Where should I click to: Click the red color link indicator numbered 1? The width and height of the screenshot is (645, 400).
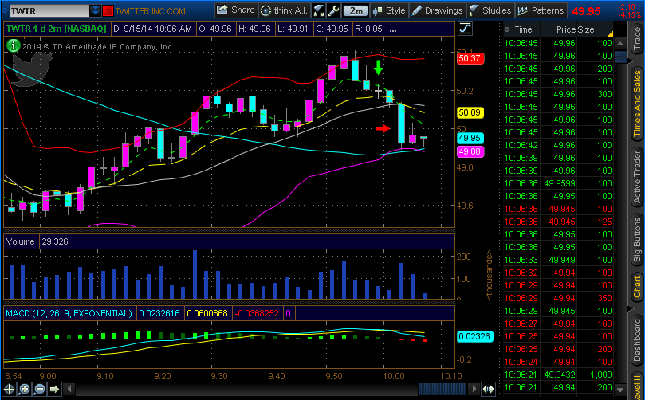coord(108,11)
